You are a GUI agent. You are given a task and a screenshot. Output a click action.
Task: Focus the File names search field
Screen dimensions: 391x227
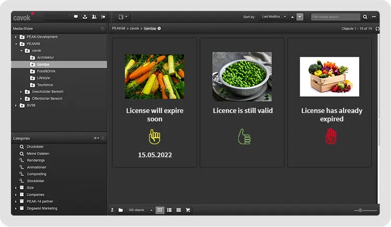click(x=335, y=17)
